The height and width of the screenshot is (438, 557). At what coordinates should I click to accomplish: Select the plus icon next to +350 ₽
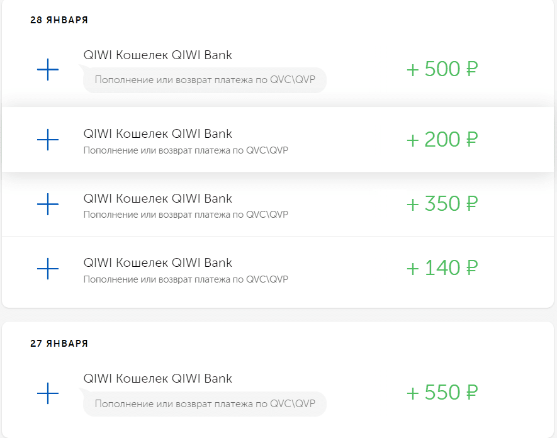[x=48, y=204]
